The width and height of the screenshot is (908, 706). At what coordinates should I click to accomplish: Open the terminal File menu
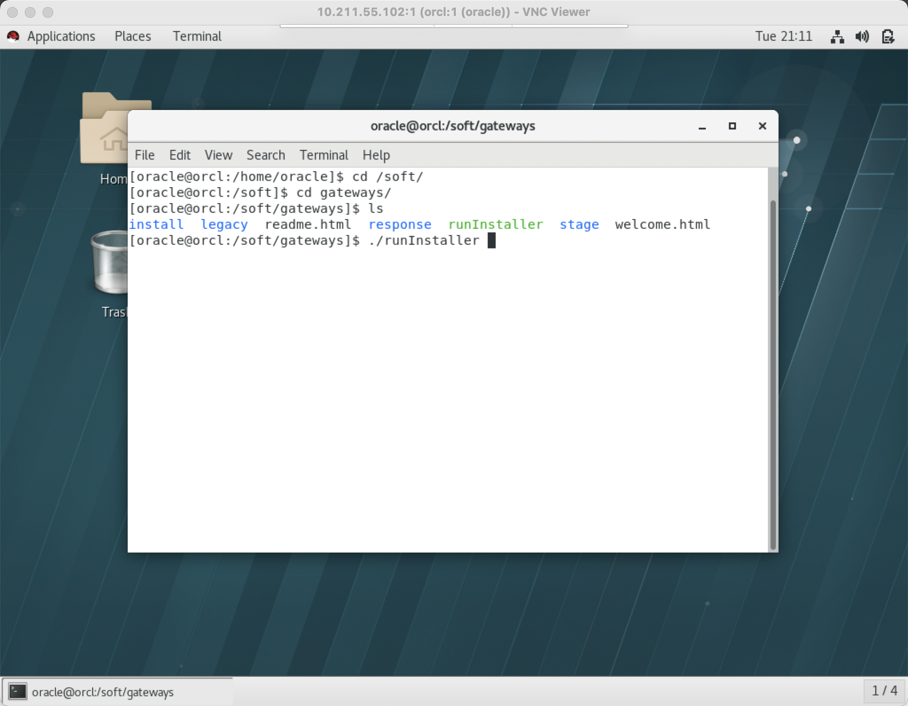pos(145,155)
